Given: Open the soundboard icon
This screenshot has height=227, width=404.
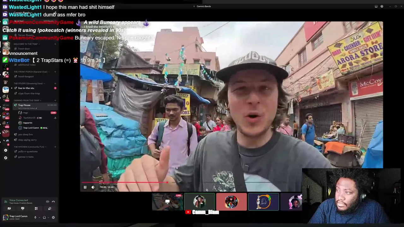Looking at the screenshot, I should 50,208.
